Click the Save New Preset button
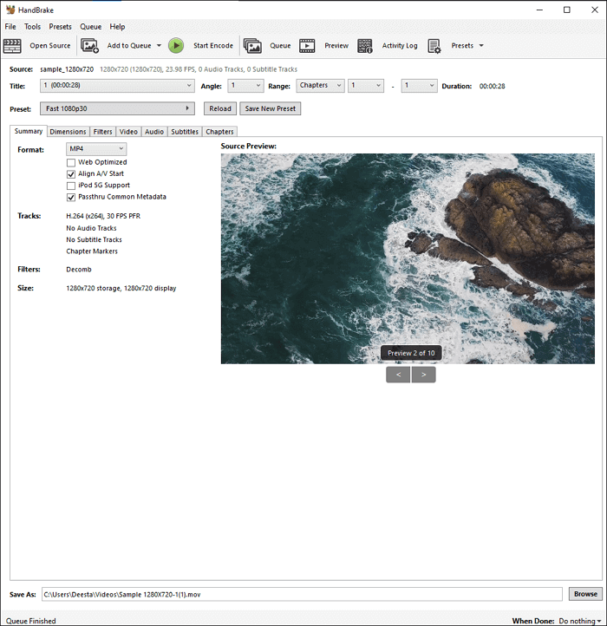The height and width of the screenshot is (626, 607). [x=270, y=108]
